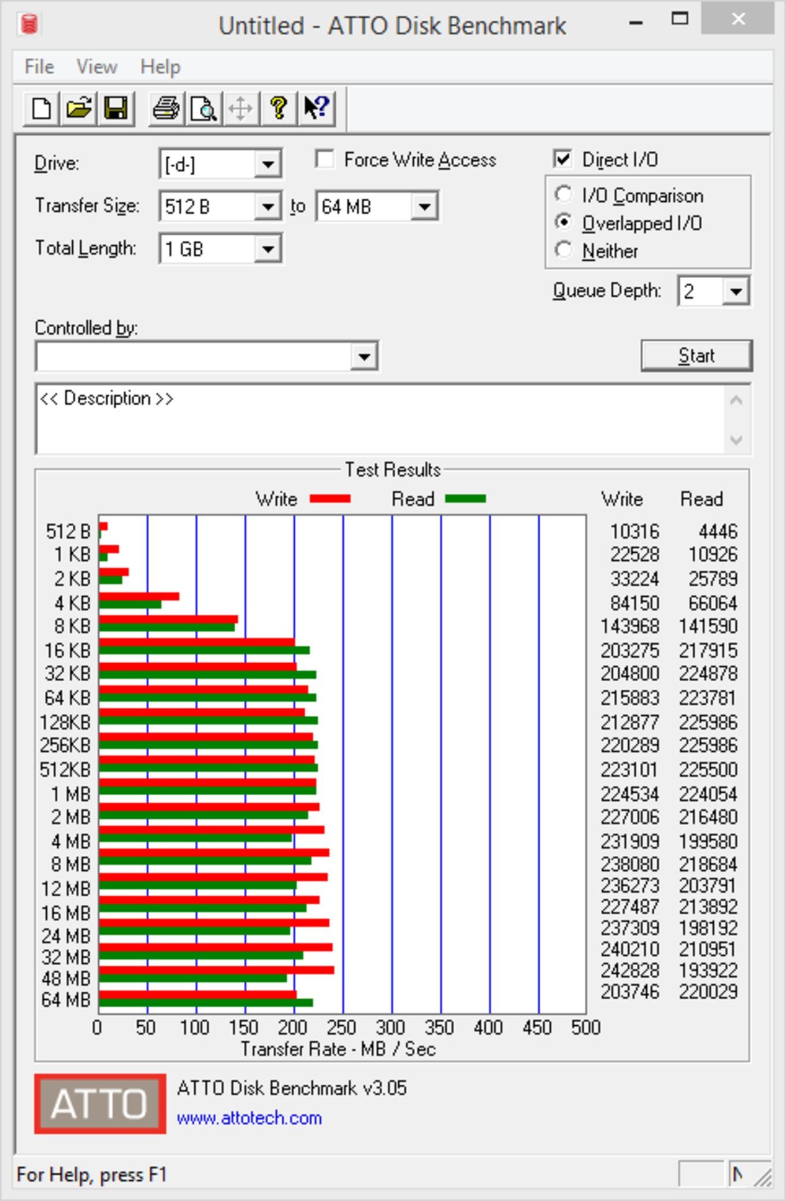This screenshot has height=1201, width=786.
Task: Click the Test Results group title
Action: [393, 470]
